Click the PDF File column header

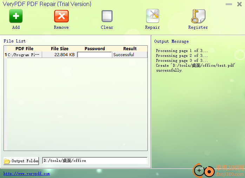click(x=24, y=48)
